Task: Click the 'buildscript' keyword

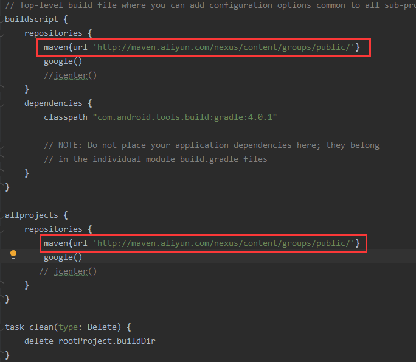Action: click(x=31, y=19)
